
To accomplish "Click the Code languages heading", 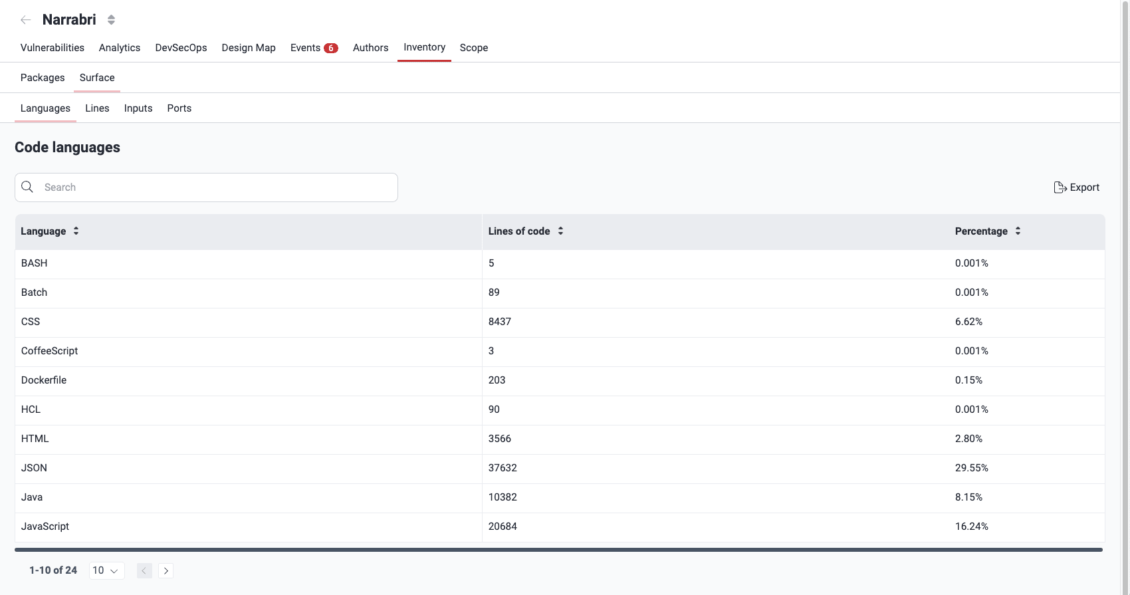I will point(67,148).
